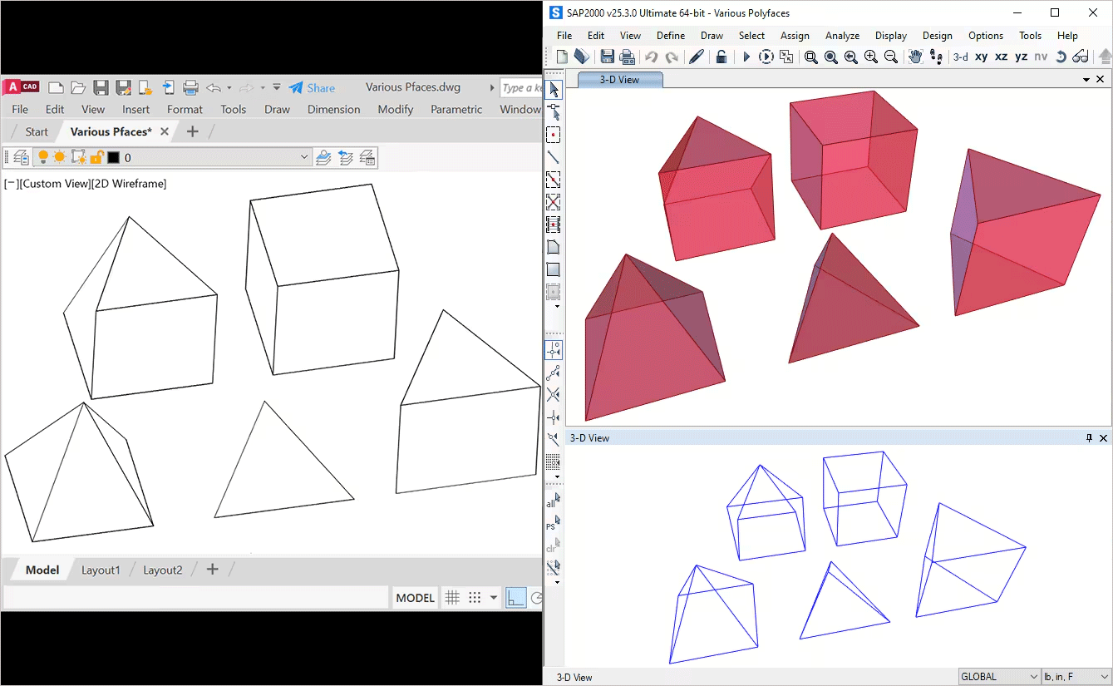Viewport: 1113px width, 686px height.
Task: Switch to the xy plane view
Action: tap(982, 57)
